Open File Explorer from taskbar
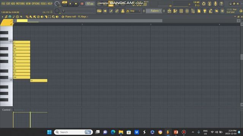 [x=121, y=132]
